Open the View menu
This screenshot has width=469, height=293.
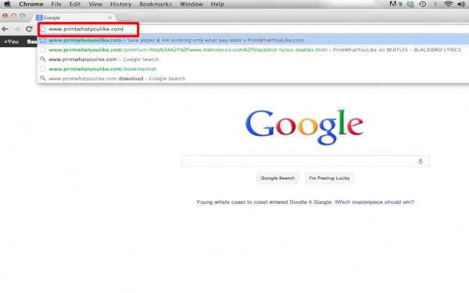pos(95,4)
